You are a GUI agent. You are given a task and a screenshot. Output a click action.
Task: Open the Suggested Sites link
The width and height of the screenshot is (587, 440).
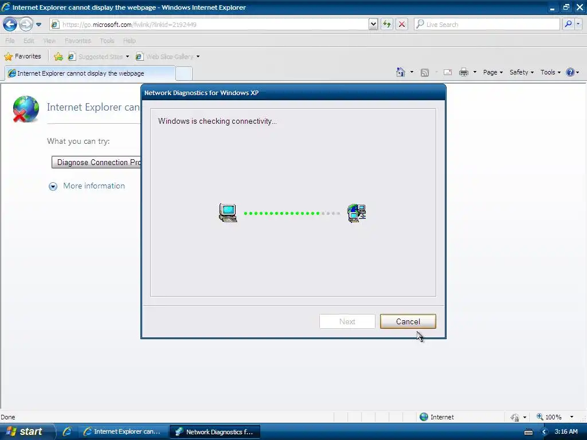pyautogui.click(x=99, y=57)
